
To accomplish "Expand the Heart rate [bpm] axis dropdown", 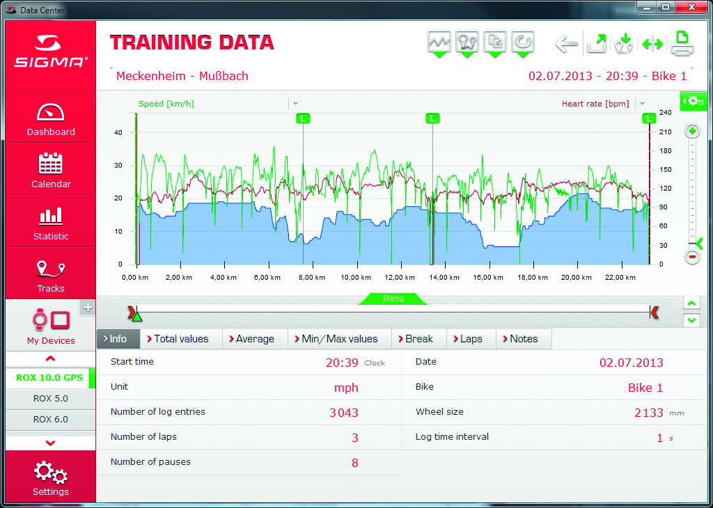I will 641,104.
